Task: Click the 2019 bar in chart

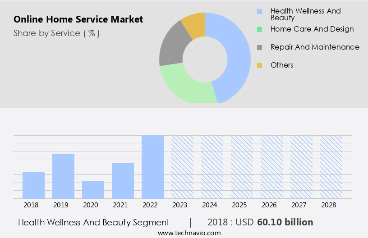Action: coord(63,176)
